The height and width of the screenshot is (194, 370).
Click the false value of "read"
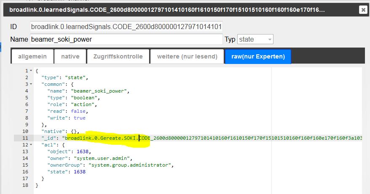pyautogui.click(x=78, y=111)
